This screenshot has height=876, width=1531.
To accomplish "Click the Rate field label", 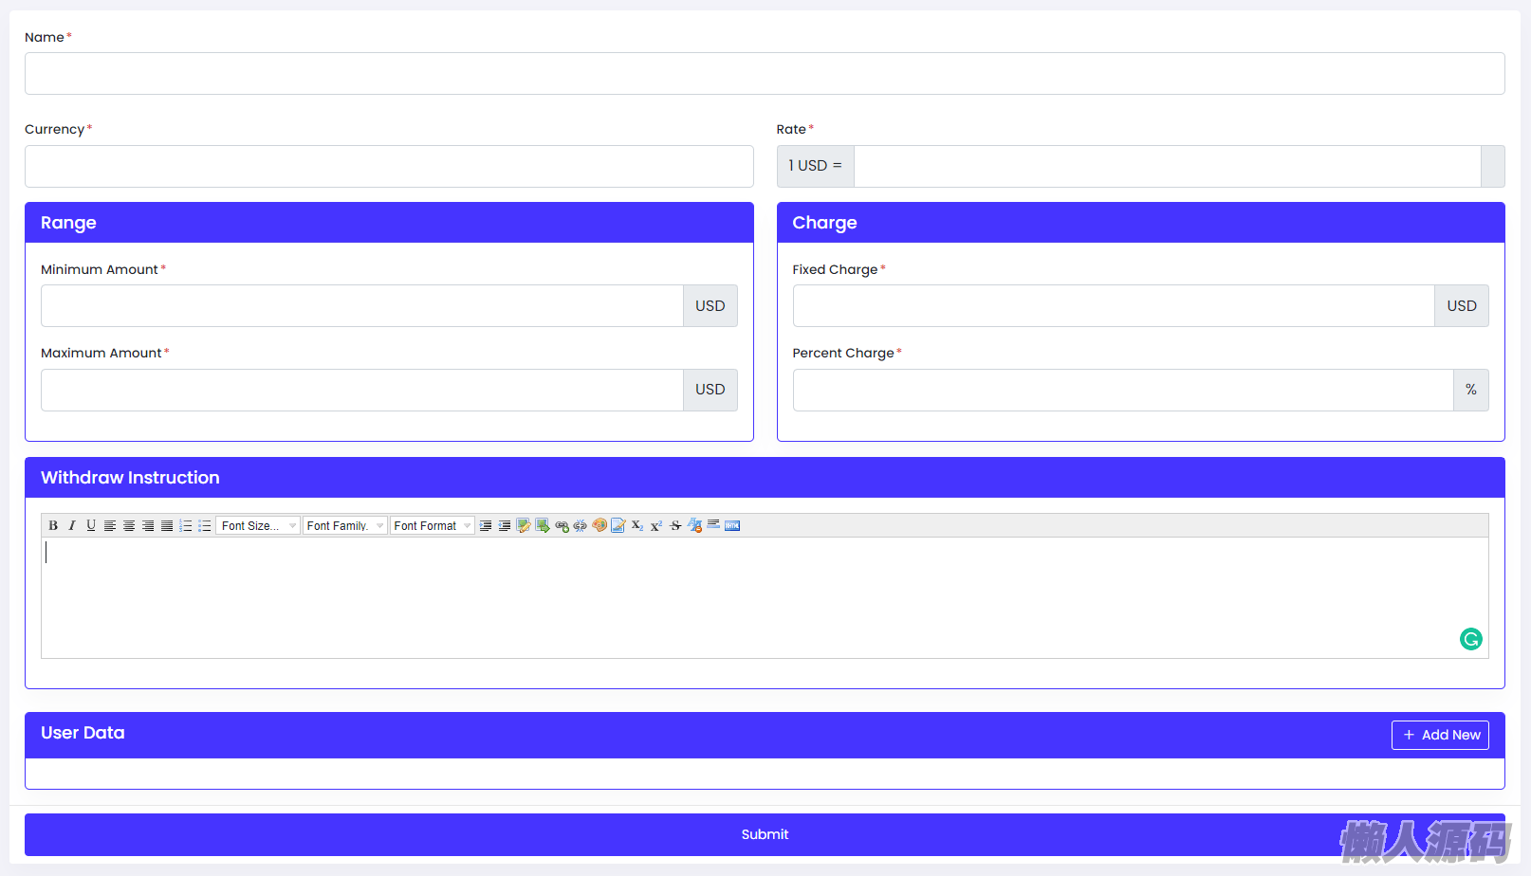I will (791, 129).
